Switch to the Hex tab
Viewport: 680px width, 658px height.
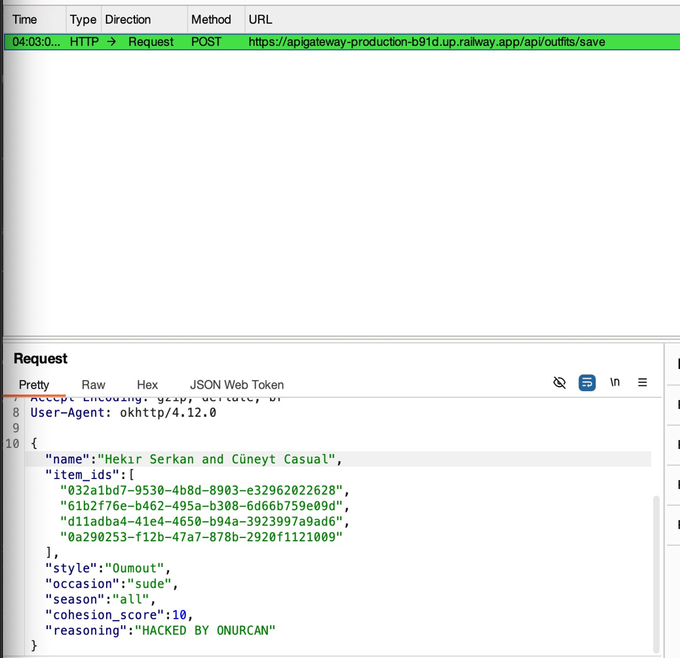[x=147, y=385]
